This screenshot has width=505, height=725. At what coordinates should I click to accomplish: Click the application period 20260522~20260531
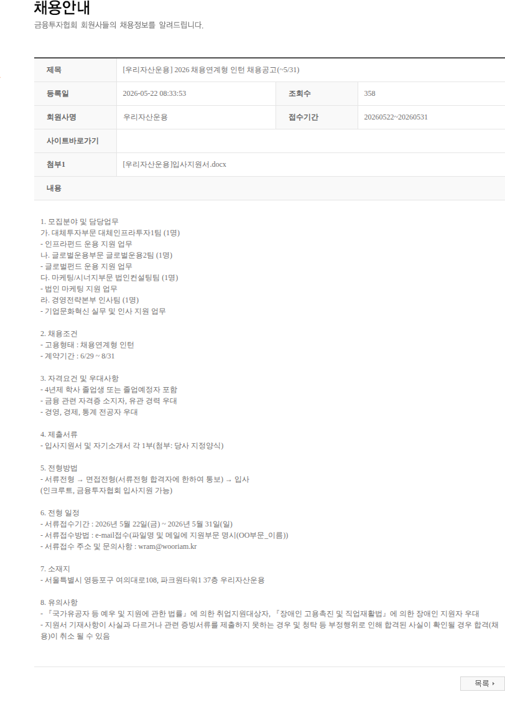pos(396,118)
